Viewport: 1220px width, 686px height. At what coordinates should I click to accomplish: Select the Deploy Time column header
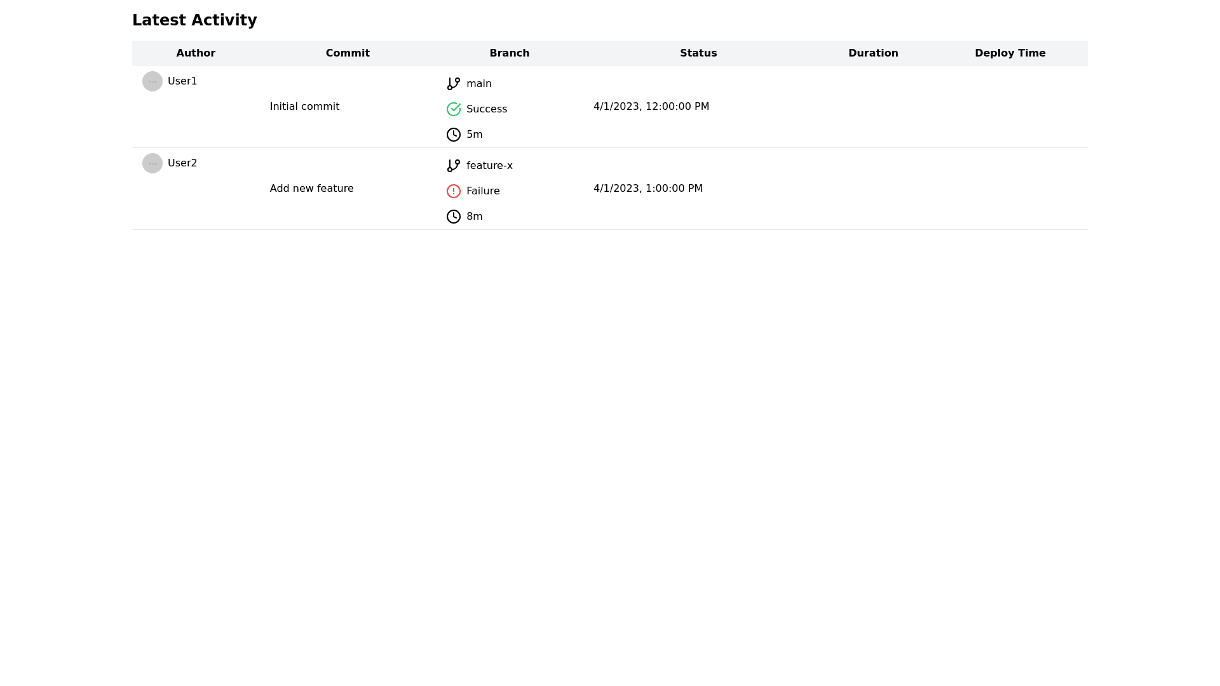(x=1010, y=53)
